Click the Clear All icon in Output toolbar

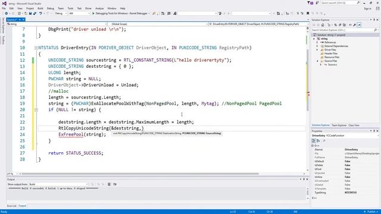(109, 184)
